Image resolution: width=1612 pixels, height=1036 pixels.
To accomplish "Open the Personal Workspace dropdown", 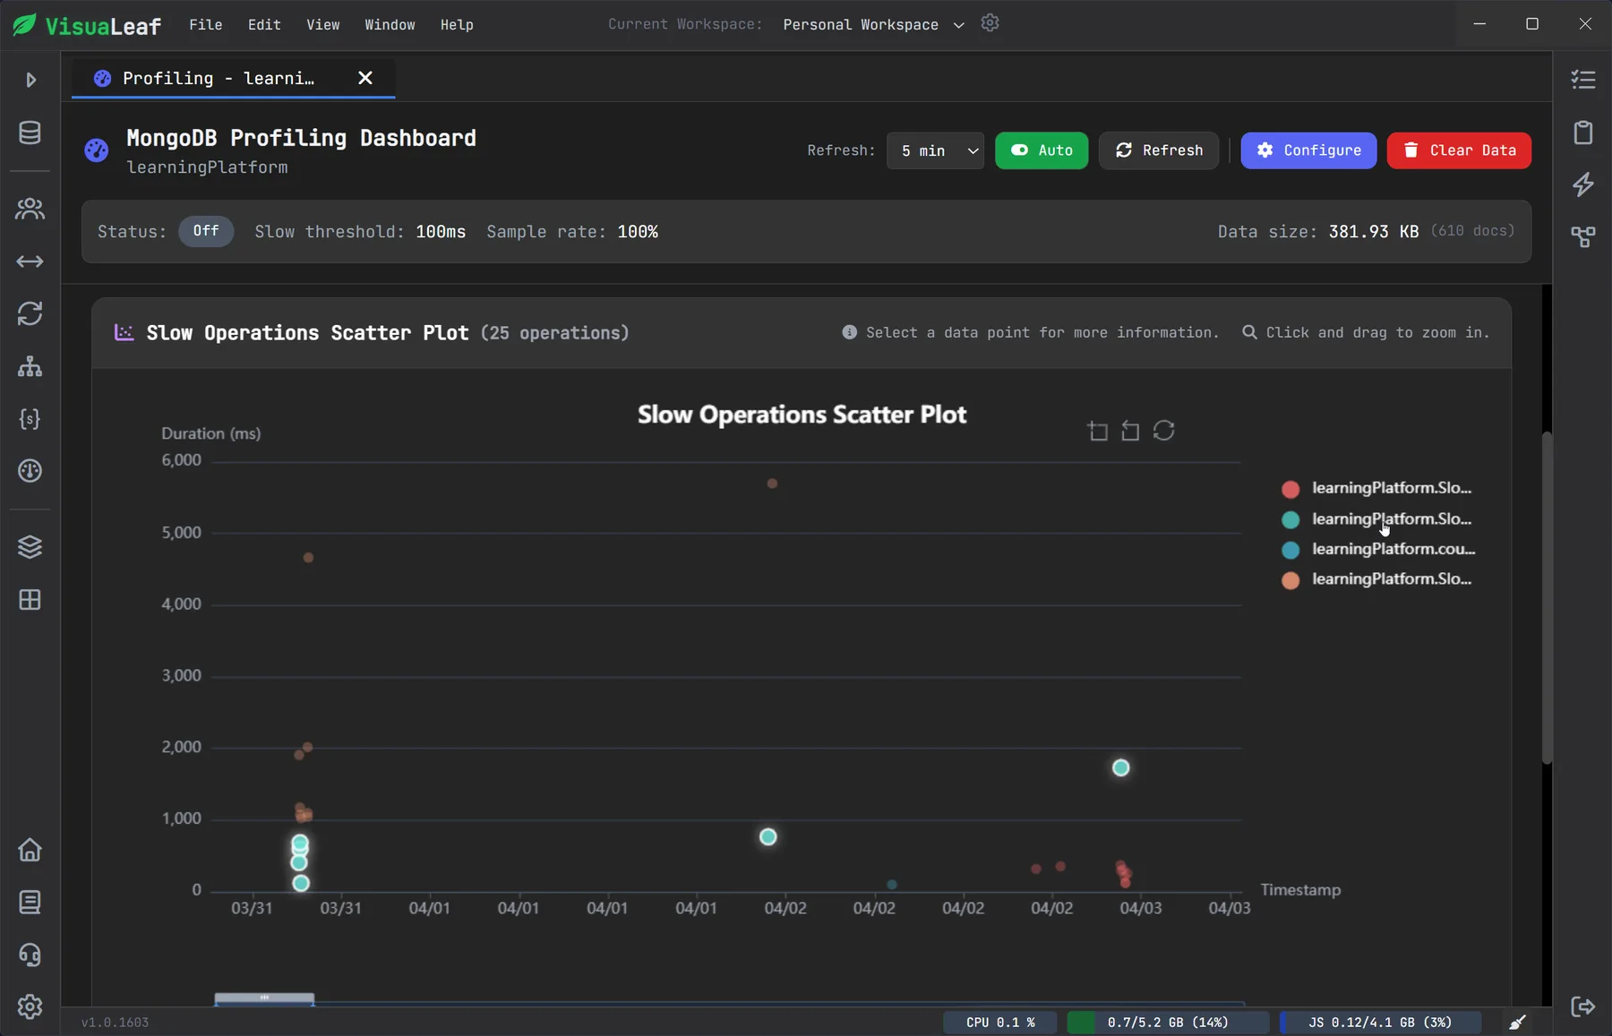I will pyautogui.click(x=873, y=24).
